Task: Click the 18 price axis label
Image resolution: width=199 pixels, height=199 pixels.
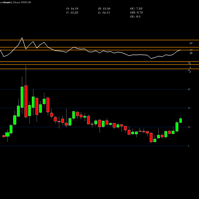Action: (x=189, y=108)
